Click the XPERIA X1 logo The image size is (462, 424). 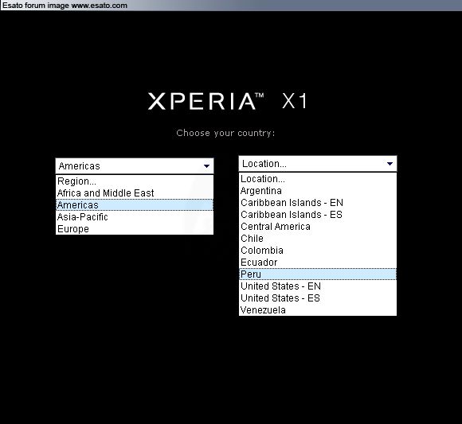coord(227,101)
